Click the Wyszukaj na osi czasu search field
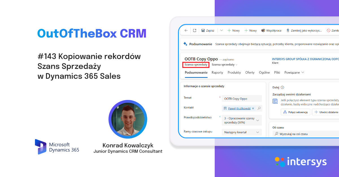The height and width of the screenshot is (177, 339). (306, 134)
